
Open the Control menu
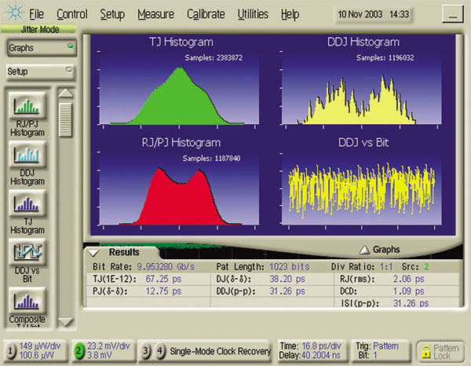[x=72, y=14]
